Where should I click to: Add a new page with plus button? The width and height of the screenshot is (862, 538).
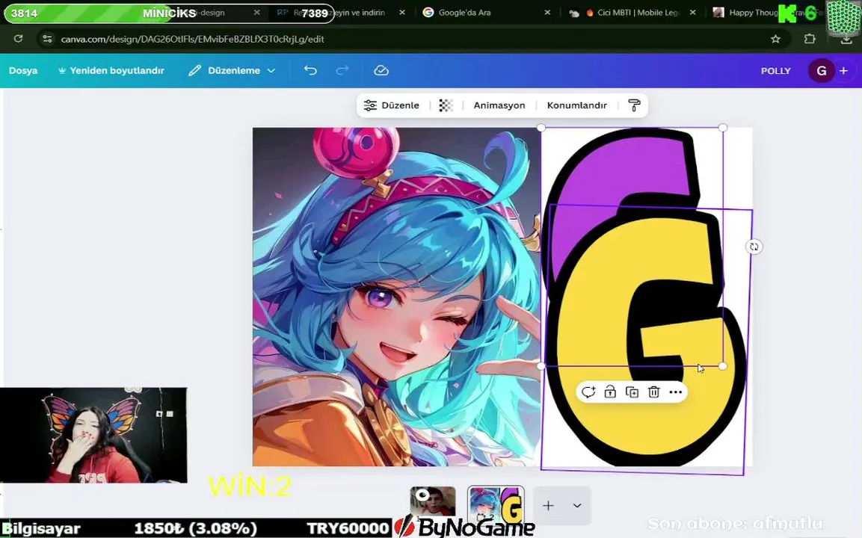(548, 506)
